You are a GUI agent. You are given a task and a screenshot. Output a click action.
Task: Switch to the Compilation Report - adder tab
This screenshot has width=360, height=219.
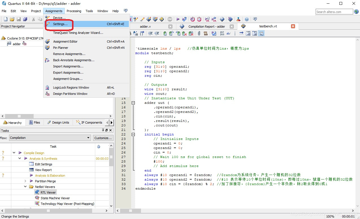[207, 27]
